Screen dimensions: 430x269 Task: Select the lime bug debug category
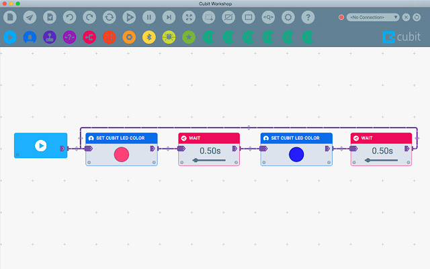click(169, 37)
